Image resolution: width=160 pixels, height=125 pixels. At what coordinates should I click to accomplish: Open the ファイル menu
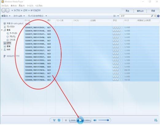[5, 6]
